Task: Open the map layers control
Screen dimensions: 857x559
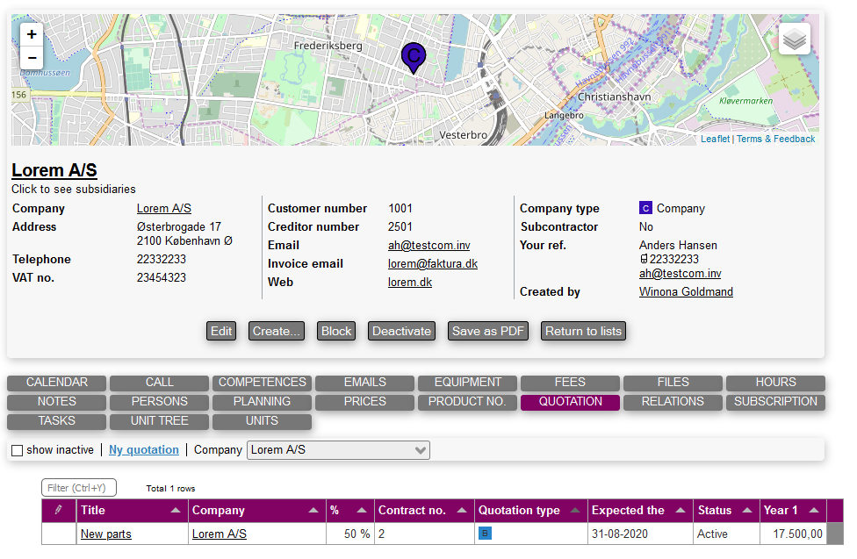Action: (x=794, y=39)
